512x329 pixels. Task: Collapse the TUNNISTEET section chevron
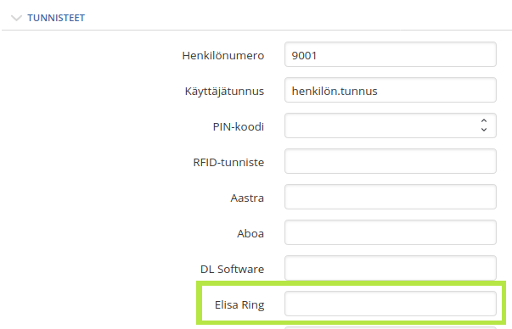(x=16, y=18)
